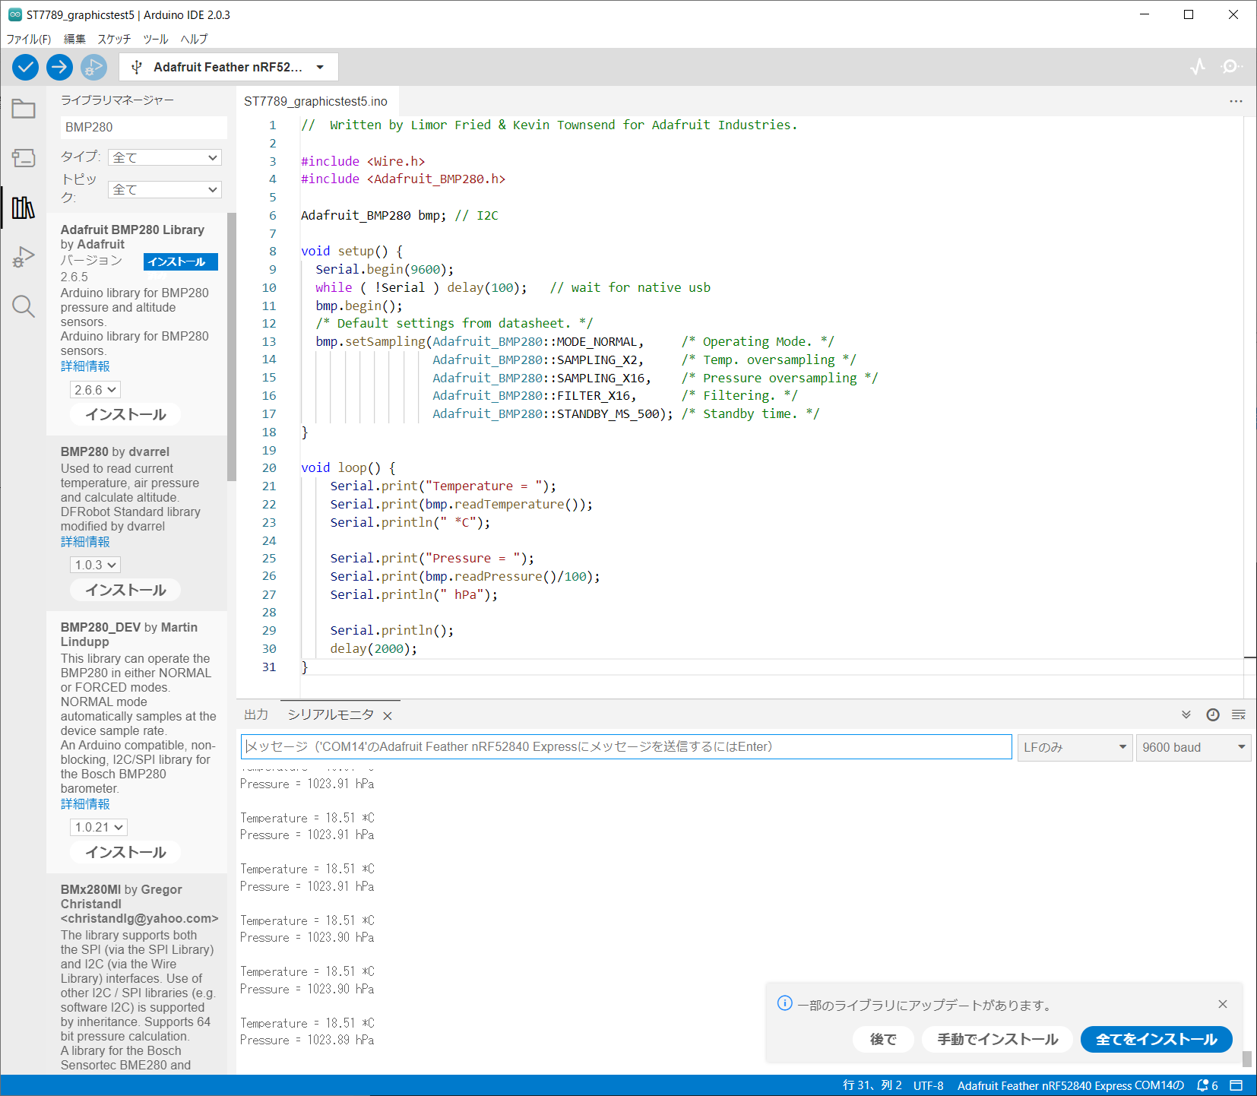Open the スケッチ menu
This screenshot has height=1096, width=1257.
click(x=114, y=39)
